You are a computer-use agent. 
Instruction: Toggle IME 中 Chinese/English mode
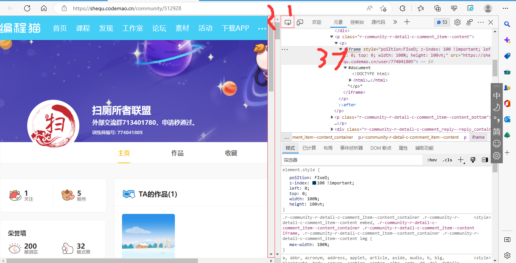coord(497,96)
